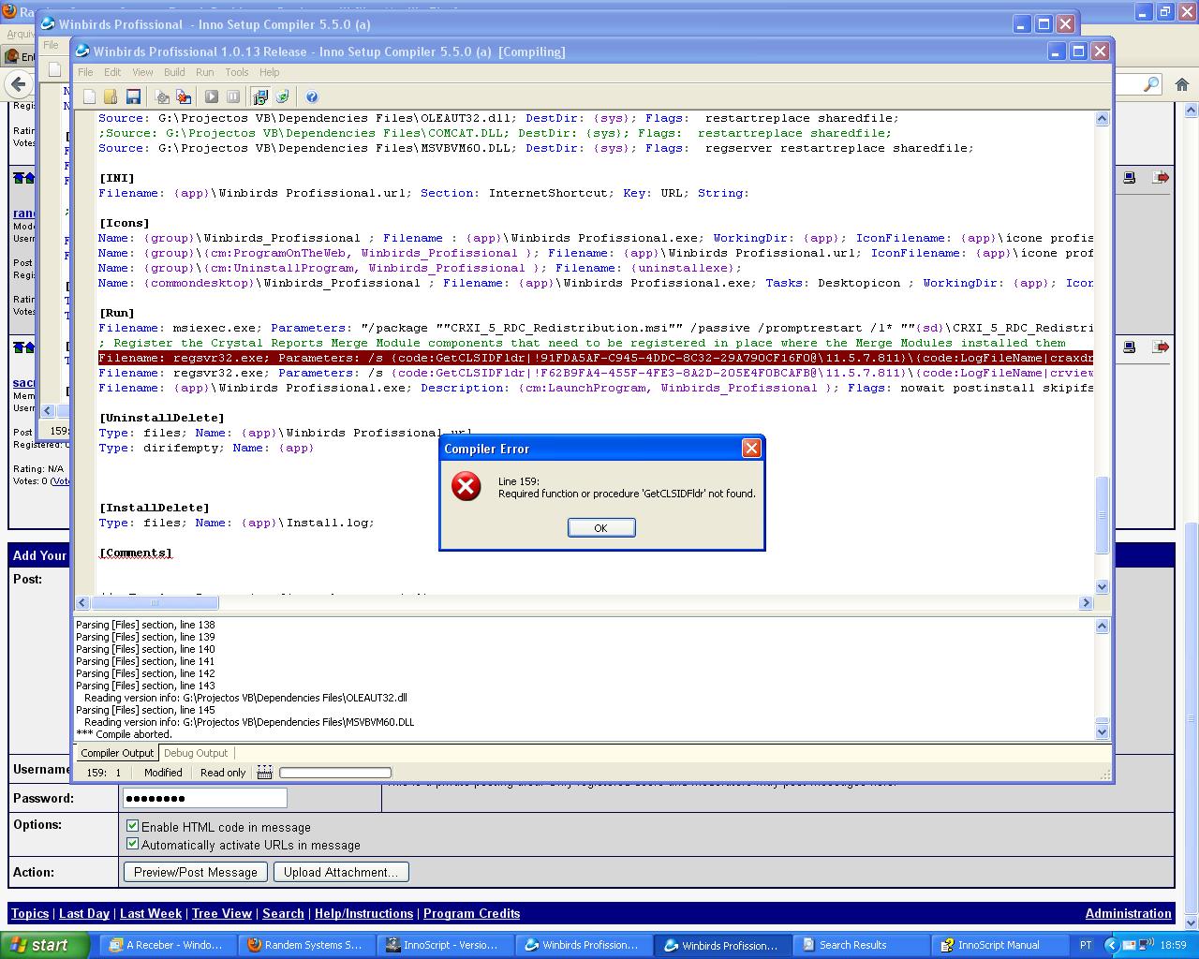Click the Run play toolbar icon
1199x959 pixels.
coord(212,96)
